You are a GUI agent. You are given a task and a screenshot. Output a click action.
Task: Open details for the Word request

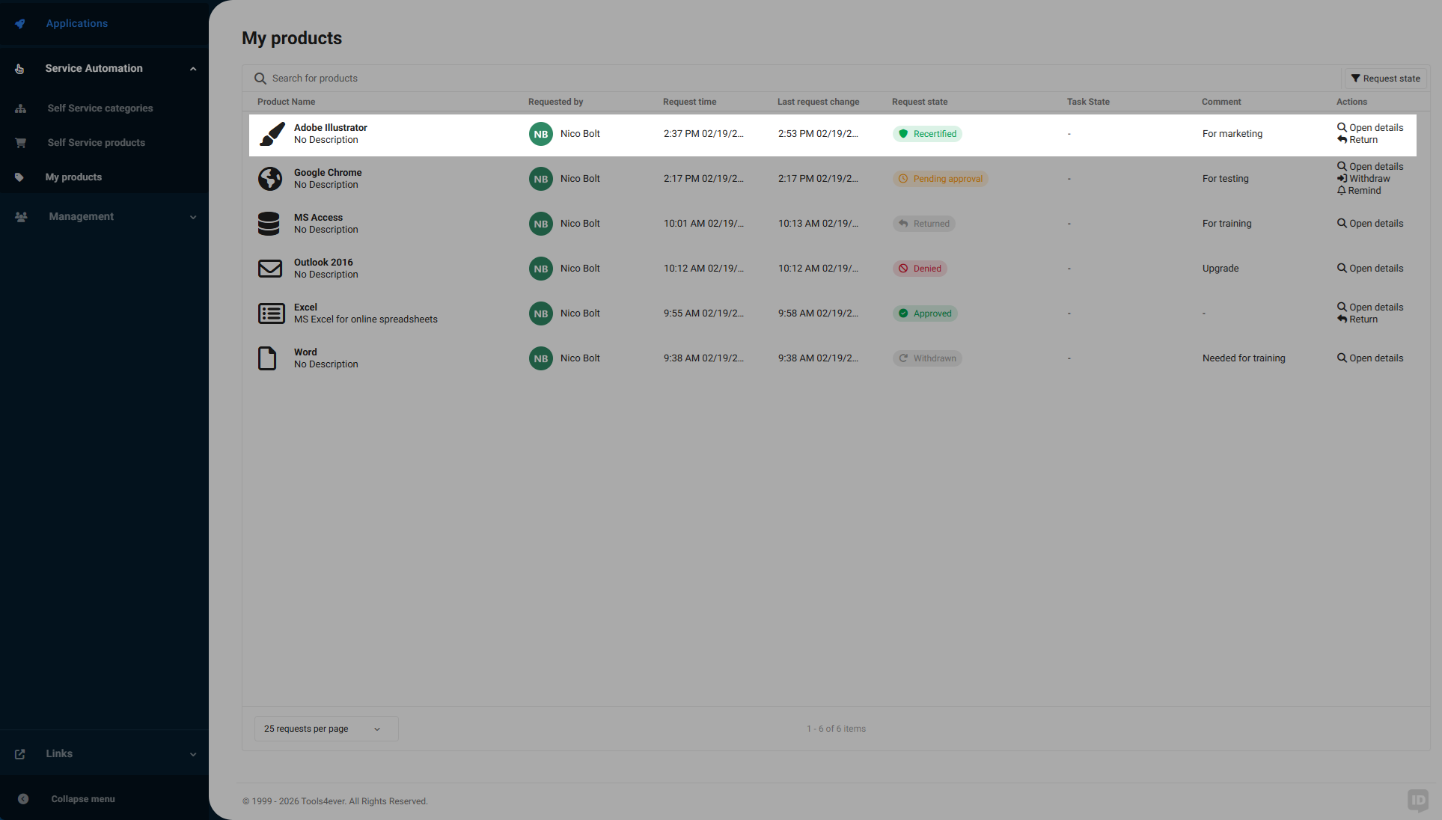pos(1369,358)
